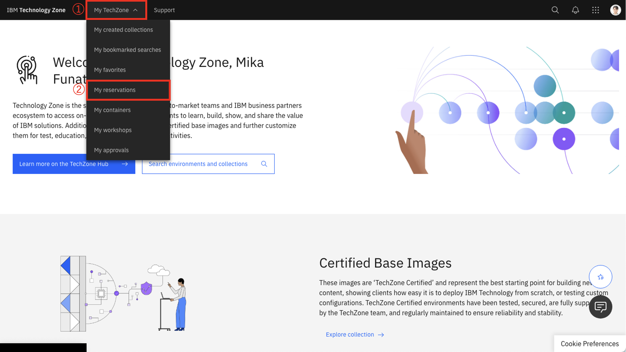Image resolution: width=626 pixels, height=352 pixels.
Task: Open My containers entry
Action: click(x=112, y=110)
